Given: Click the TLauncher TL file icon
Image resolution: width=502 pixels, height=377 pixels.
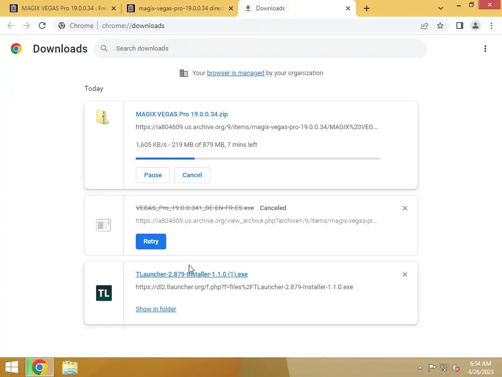Looking at the screenshot, I should [104, 293].
